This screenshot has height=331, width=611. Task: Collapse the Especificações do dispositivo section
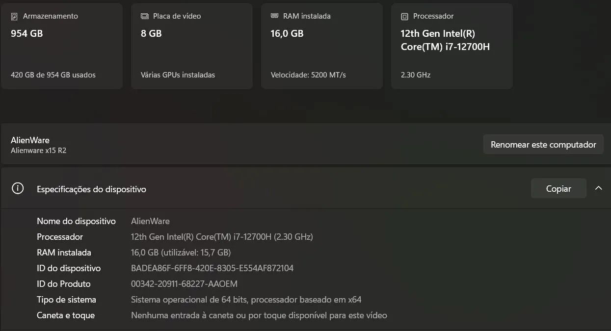(x=598, y=188)
